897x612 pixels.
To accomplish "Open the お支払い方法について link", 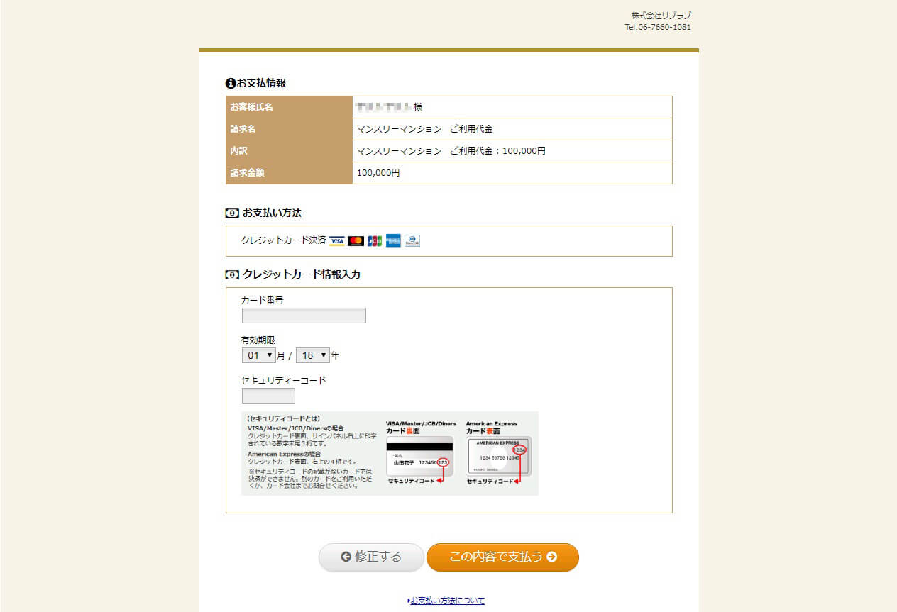I will click(447, 601).
